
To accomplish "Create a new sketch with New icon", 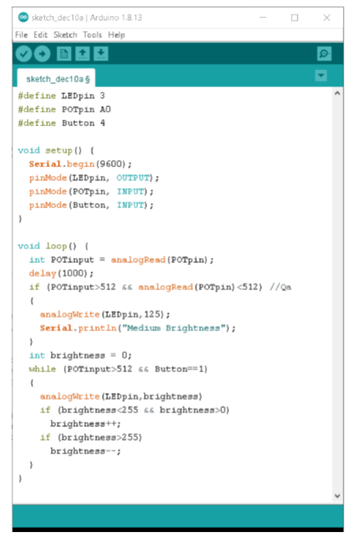I will (64, 54).
